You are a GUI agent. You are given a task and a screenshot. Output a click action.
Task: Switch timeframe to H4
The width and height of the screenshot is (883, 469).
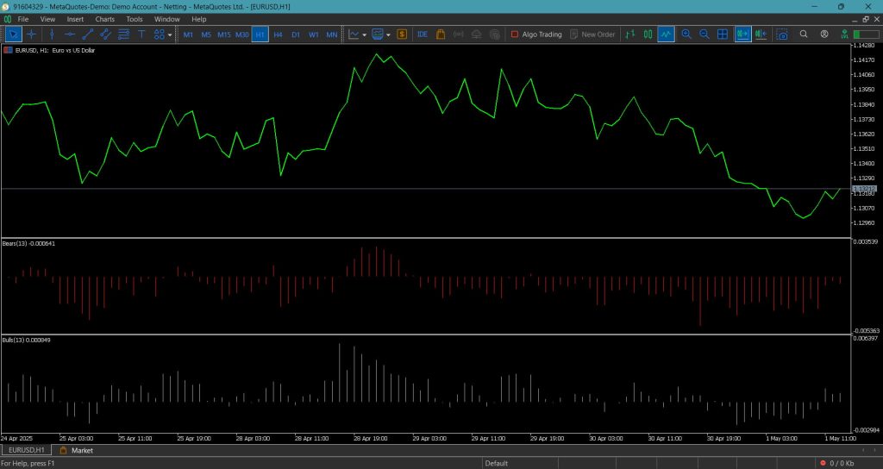click(x=278, y=34)
